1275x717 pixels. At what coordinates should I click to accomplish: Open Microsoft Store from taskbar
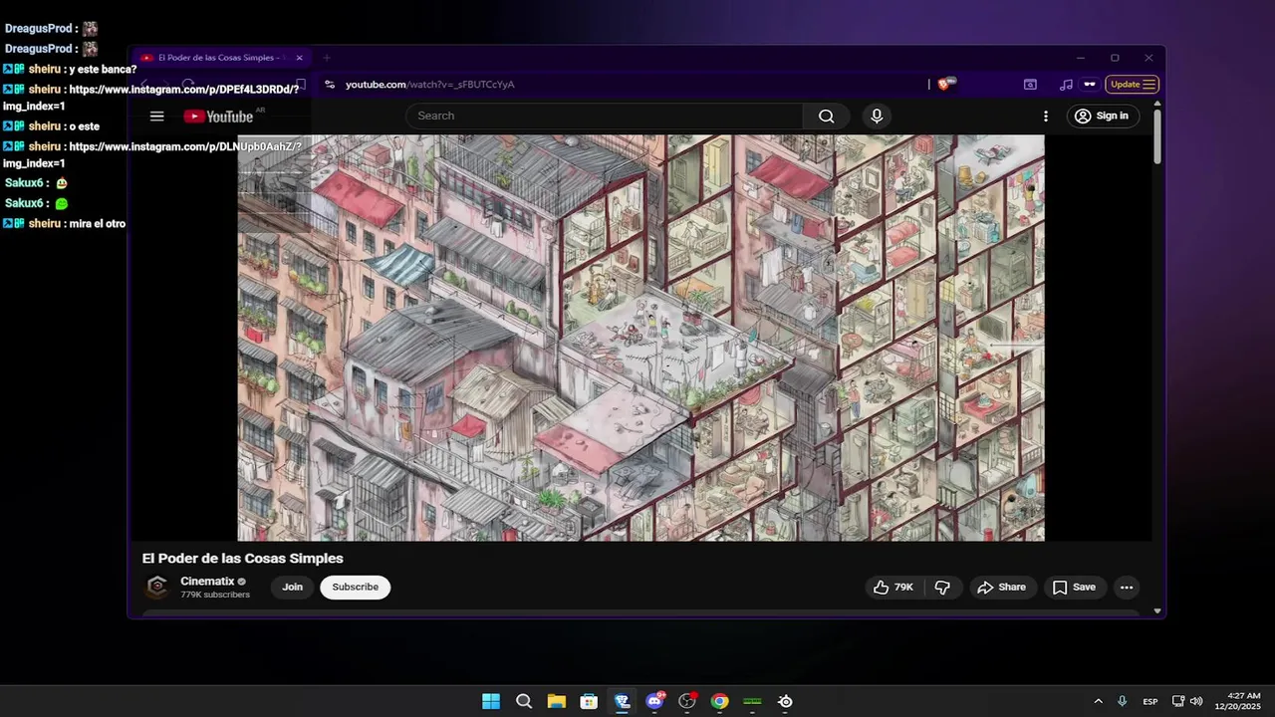589,701
